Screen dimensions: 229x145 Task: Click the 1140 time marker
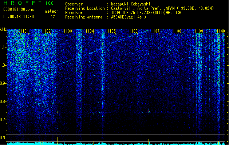221,31
